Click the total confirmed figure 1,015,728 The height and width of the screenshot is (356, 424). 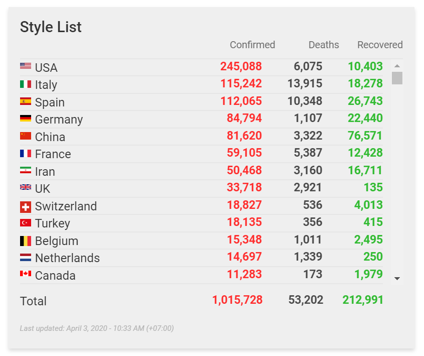pos(237,300)
